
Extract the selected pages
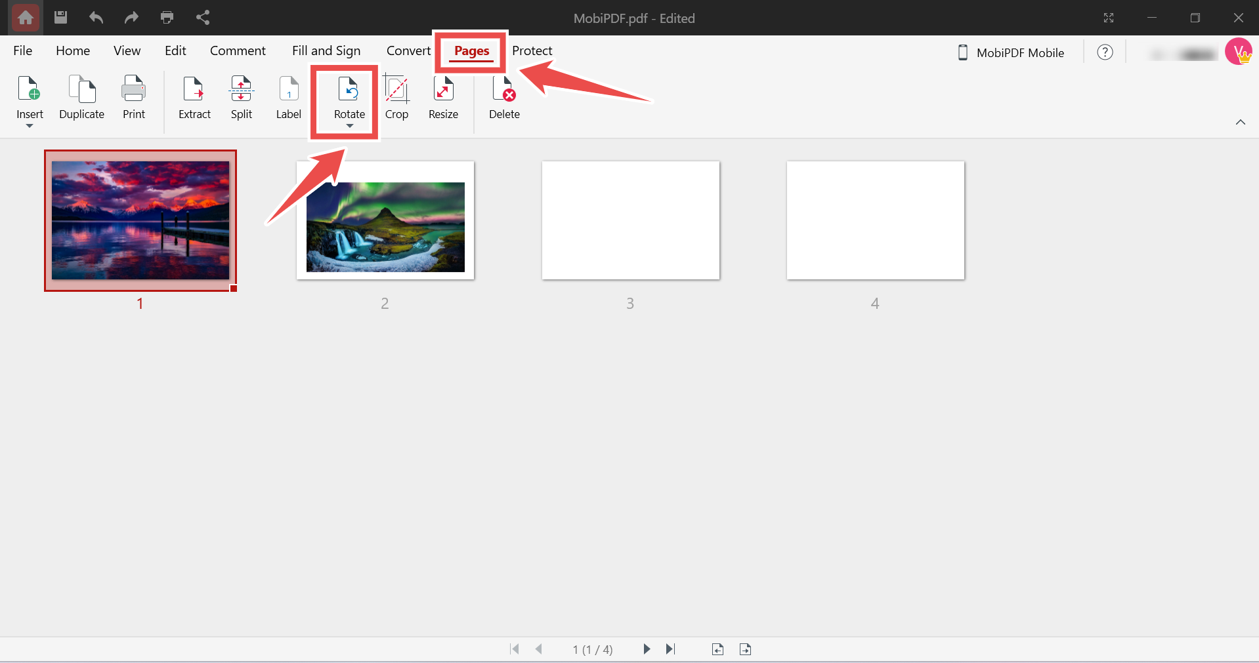tap(194, 98)
